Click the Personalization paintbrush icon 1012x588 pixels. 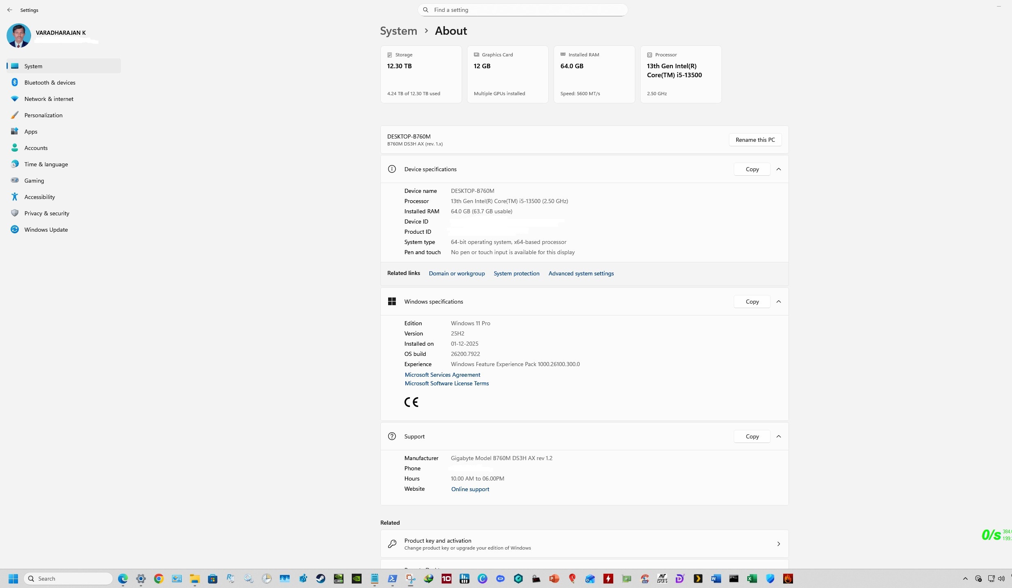[x=15, y=115]
